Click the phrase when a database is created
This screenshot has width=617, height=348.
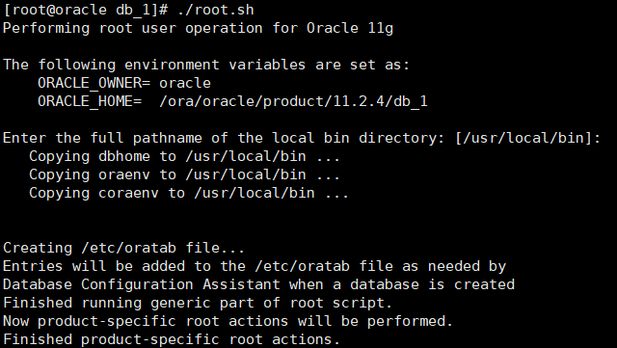[402, 284]
